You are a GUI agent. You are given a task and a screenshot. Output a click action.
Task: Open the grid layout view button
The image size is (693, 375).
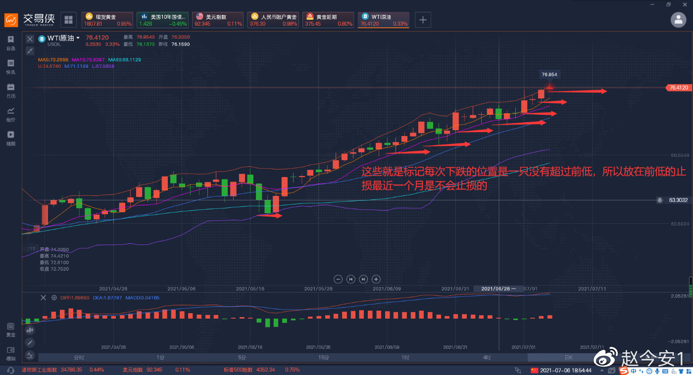68,20
